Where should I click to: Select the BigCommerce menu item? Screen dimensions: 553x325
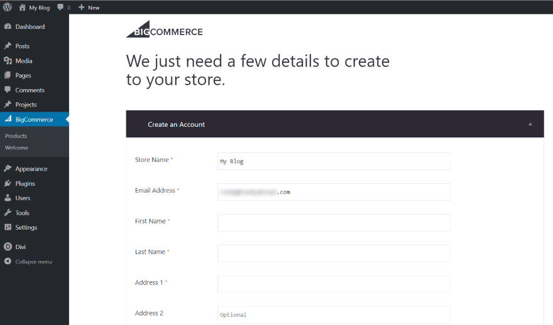pos(34,119)
